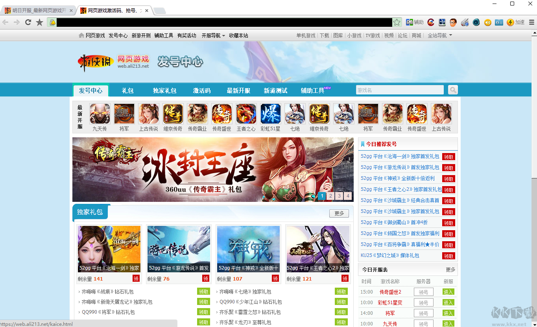The image size is (537, 327).
Task: Click 进入 for 传奇盛世2 server
Action: tap(448, 292)
